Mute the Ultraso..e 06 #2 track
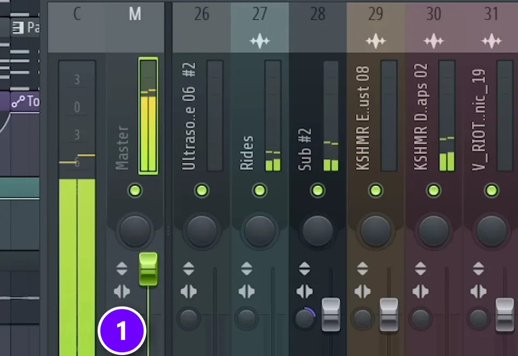Viewport: 518px width, 356px height. [202, 190]
